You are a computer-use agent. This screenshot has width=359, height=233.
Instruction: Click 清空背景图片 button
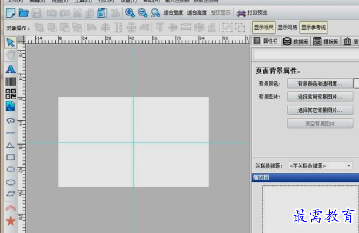(320, 124)
